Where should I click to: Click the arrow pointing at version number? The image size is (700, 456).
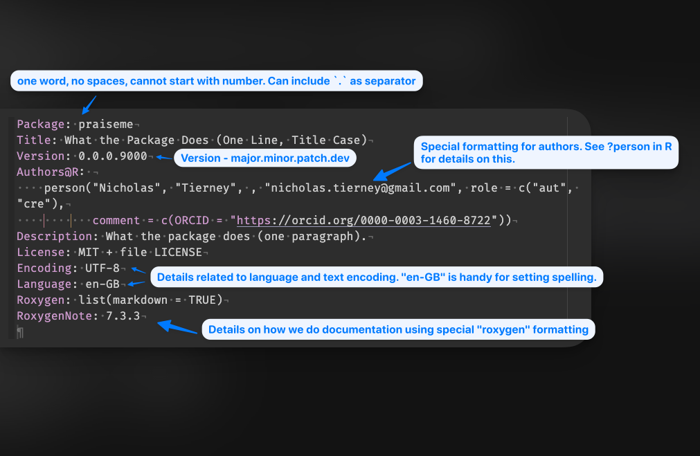163,158
